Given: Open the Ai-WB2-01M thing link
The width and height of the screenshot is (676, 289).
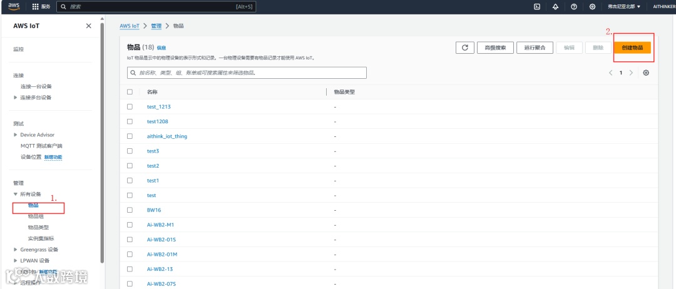Looking at the screenshot, I should pos(162,254).
